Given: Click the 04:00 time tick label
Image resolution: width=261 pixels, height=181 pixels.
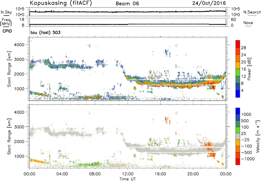Looking at the screenshot, I should point(62,174).
